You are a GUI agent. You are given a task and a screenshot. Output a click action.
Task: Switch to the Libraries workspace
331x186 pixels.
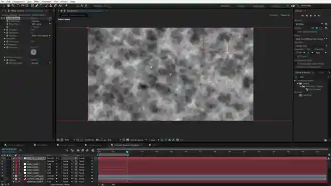[276, 6]
